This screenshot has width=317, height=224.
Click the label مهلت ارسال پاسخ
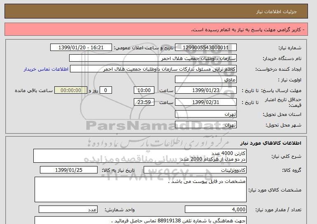pos(281,90)
